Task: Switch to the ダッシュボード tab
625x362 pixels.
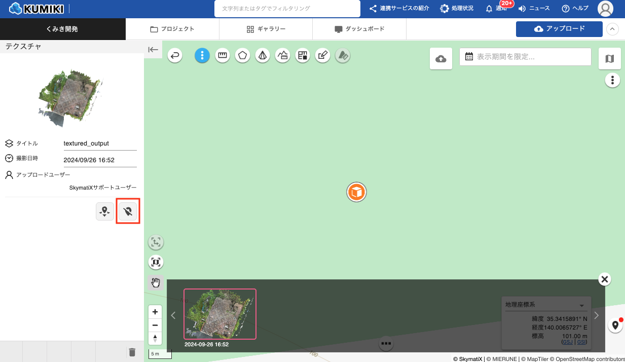Action: 359,29
